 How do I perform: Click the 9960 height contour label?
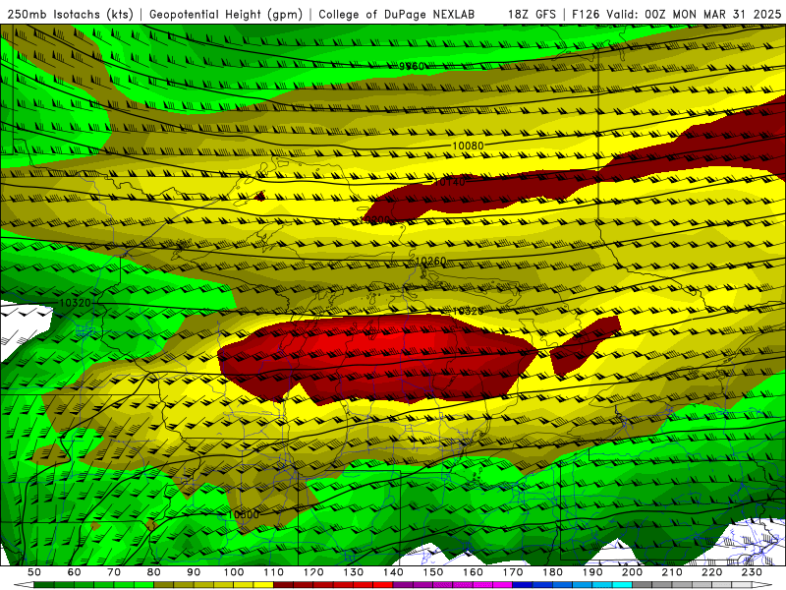[x=412, y=66]
